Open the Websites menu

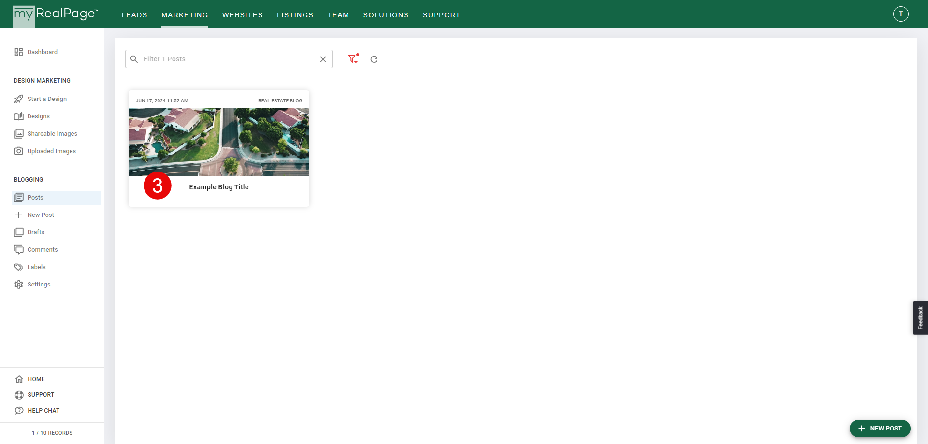click(x=243, y=15)
